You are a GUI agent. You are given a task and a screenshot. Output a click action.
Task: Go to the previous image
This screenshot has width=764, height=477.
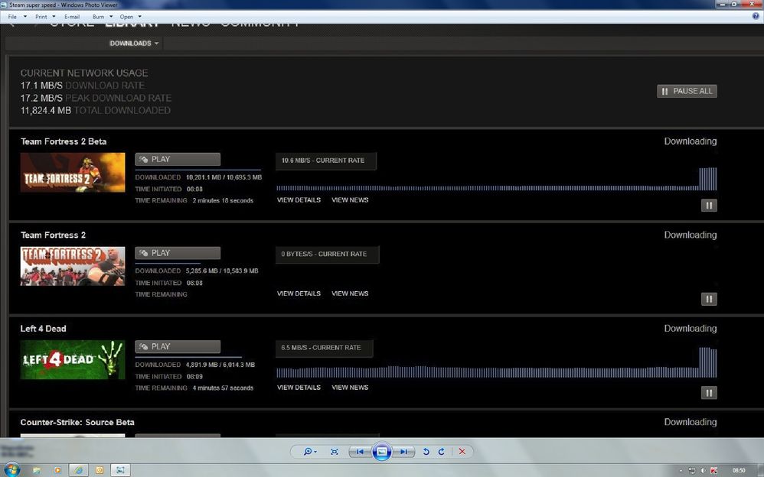pos(359,452)
